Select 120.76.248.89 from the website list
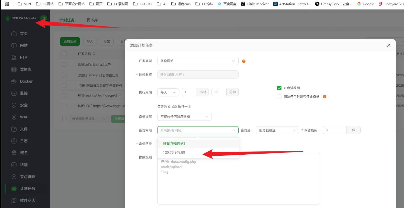404x208 pixels. pos(174,152)
